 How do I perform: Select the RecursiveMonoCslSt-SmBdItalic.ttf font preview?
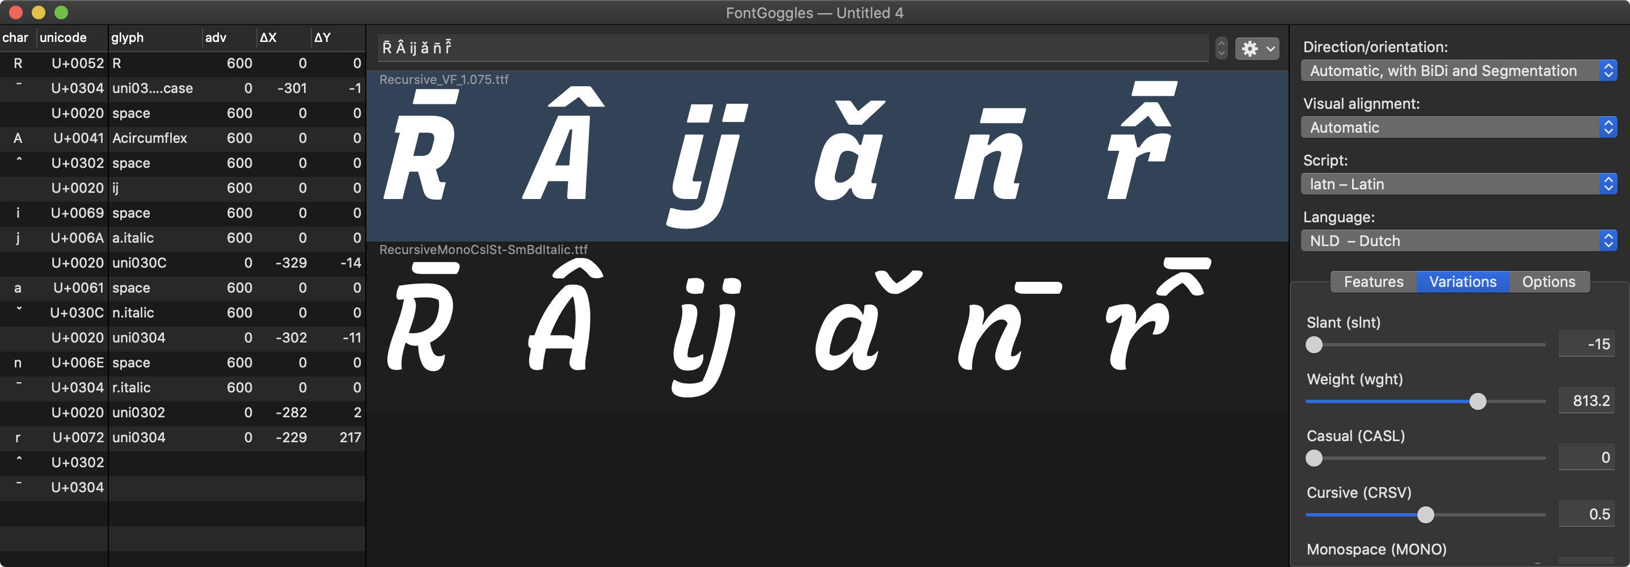pyautogui.click(x=827, y=327)
